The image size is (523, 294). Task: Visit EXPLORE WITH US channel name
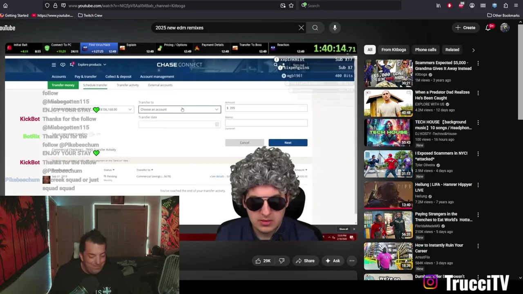[x=430, y=104]
